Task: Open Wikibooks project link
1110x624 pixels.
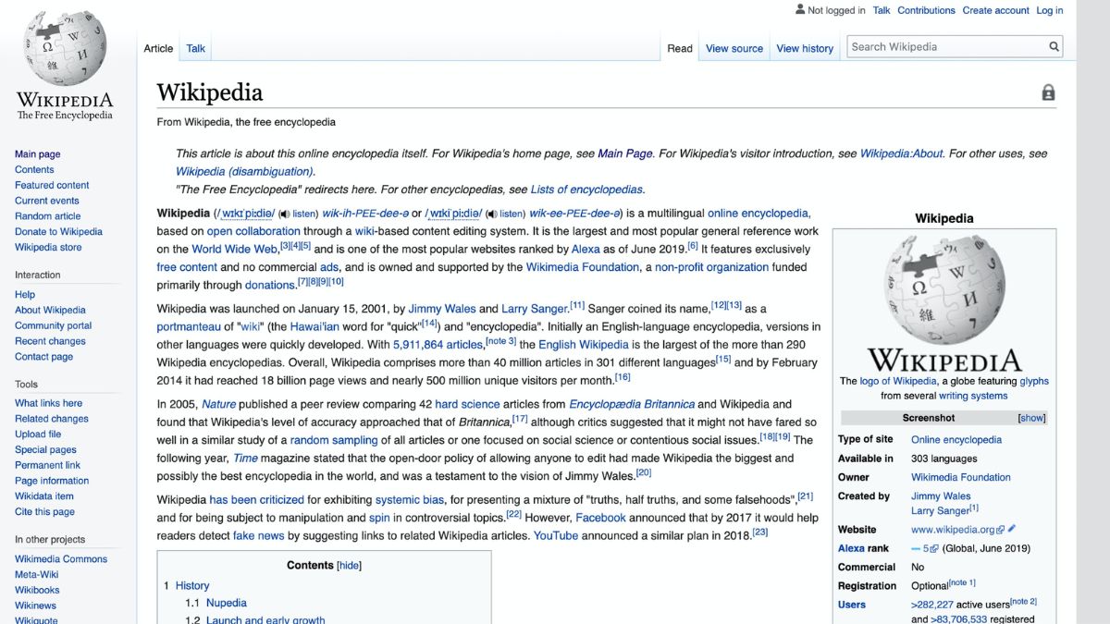Action: coord(37,591)
